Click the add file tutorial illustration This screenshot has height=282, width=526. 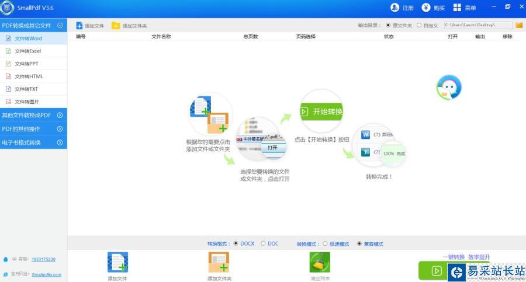pos(210,114)
